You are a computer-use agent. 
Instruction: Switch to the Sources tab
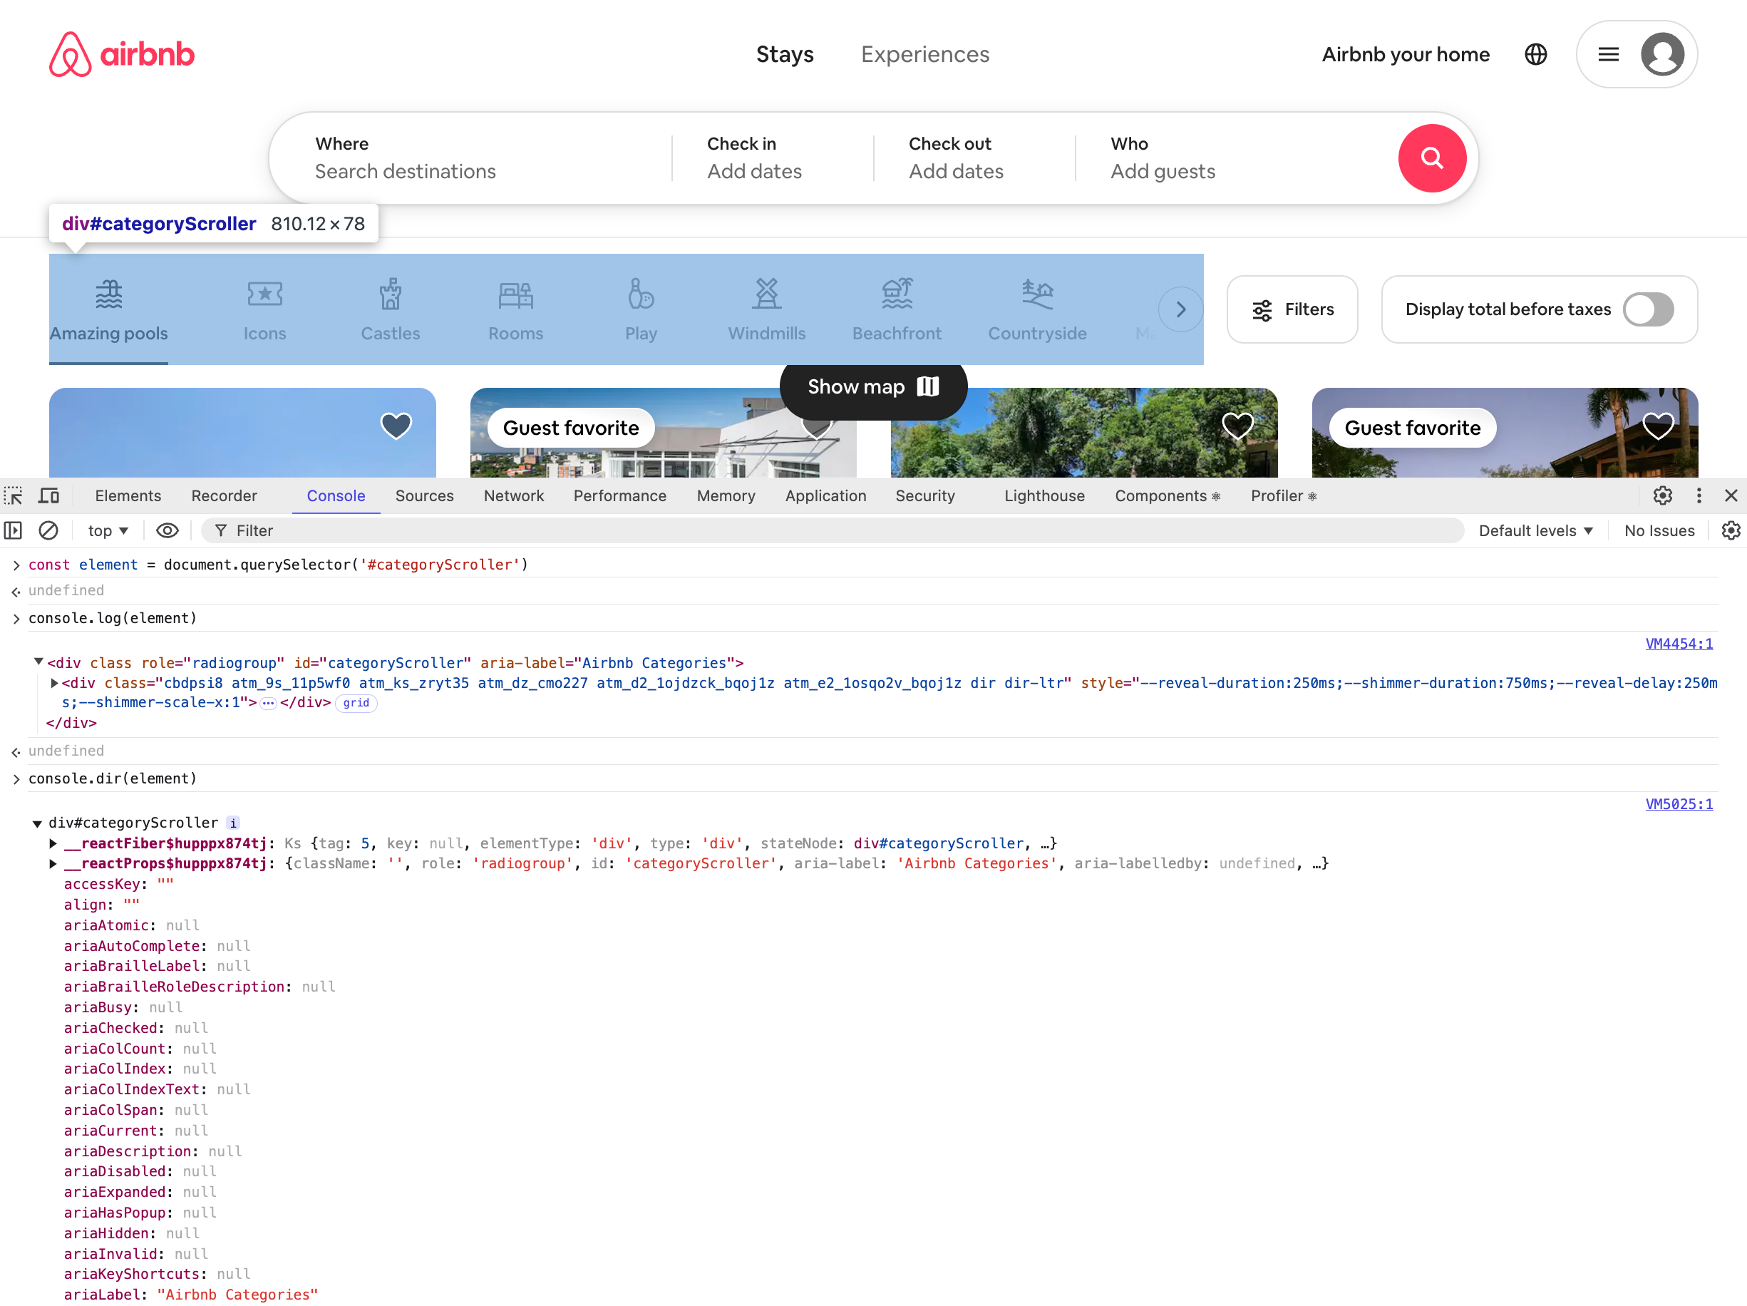(x=424, y=495)
